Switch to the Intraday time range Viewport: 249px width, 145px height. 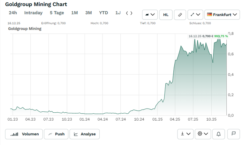(x=33, y=13)
